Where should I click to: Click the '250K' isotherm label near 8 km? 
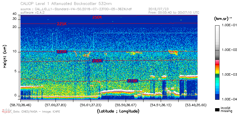point(97,61)
